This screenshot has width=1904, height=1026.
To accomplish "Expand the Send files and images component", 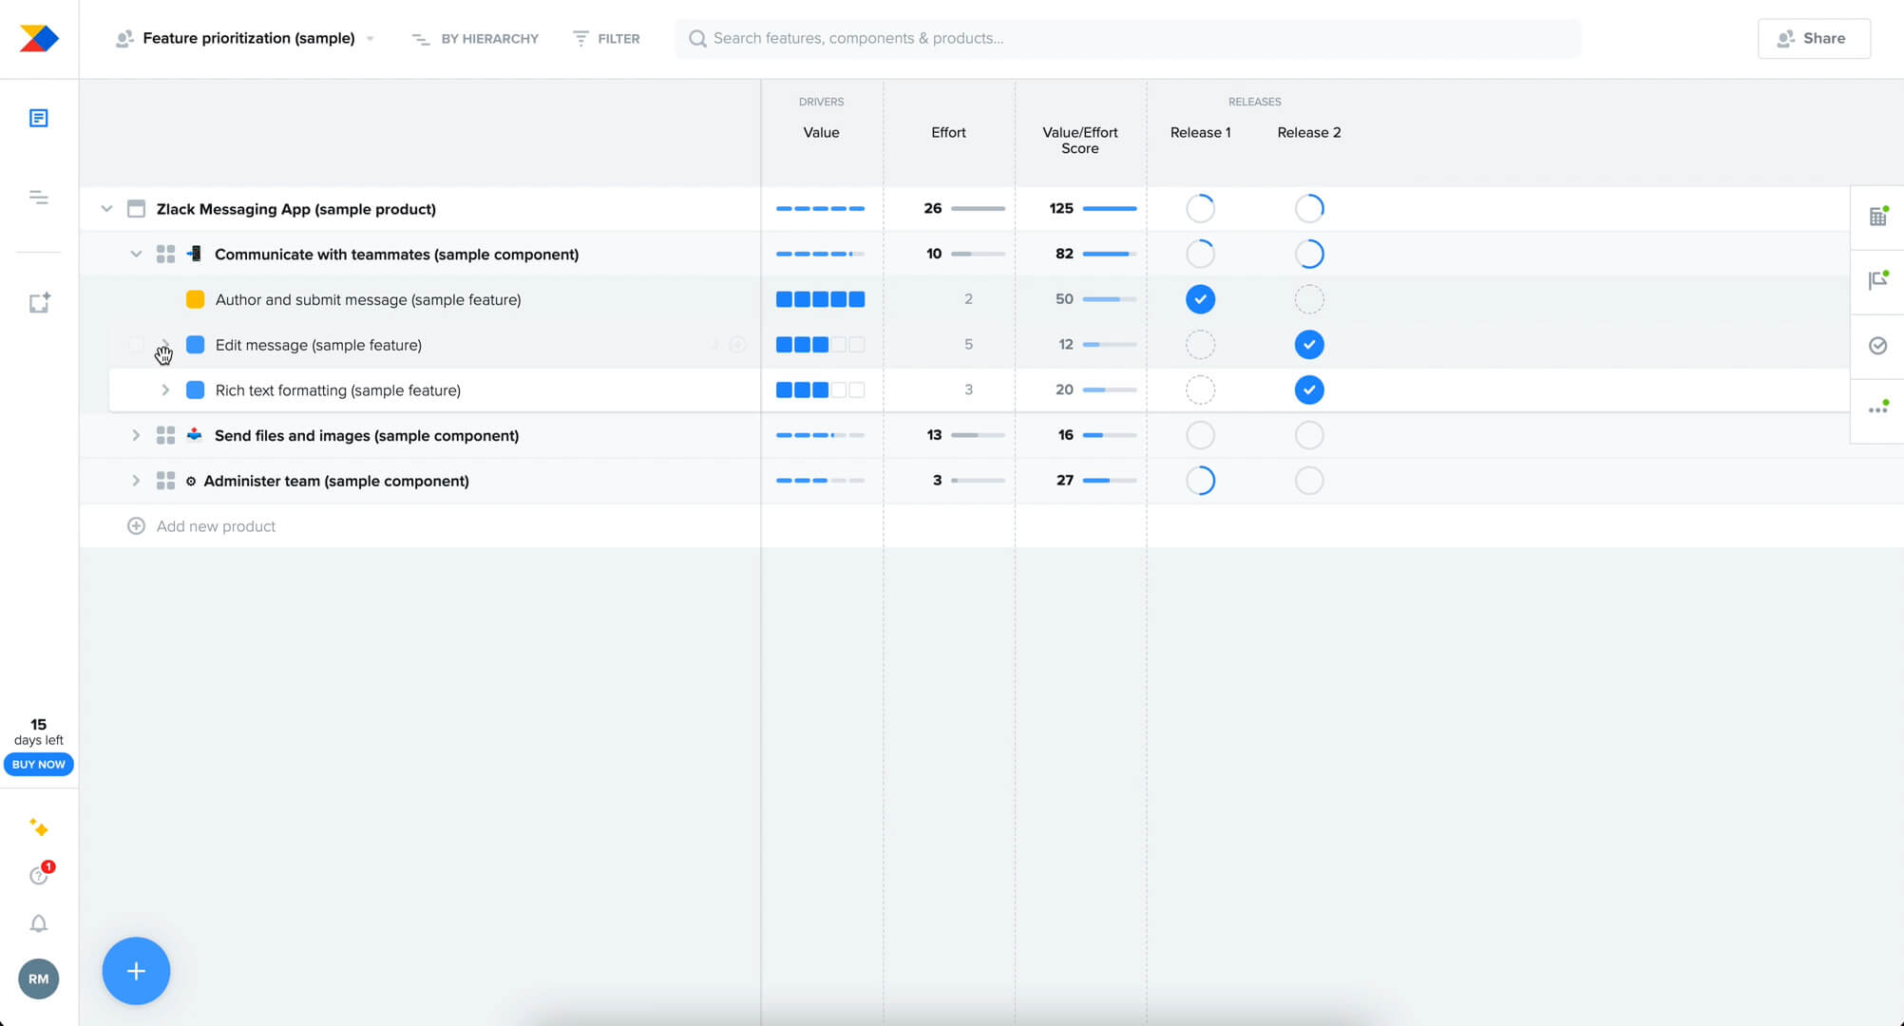I will click(136, 435).
